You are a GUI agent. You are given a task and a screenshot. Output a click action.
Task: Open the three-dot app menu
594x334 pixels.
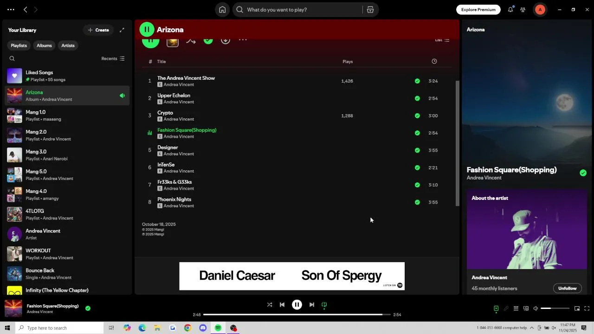[x=11, y=9]
